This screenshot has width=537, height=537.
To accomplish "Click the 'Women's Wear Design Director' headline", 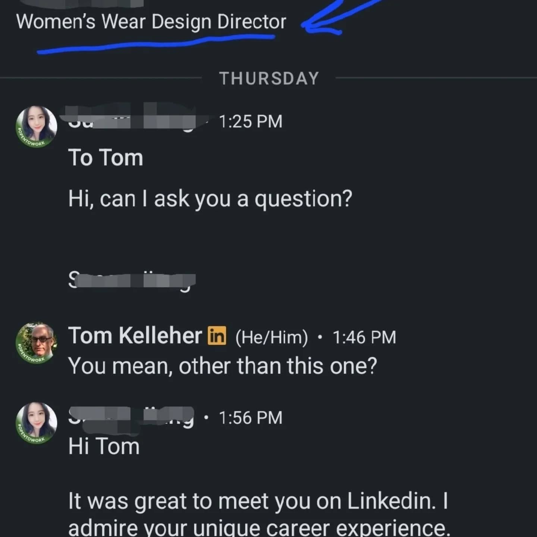I will (151, 22).
